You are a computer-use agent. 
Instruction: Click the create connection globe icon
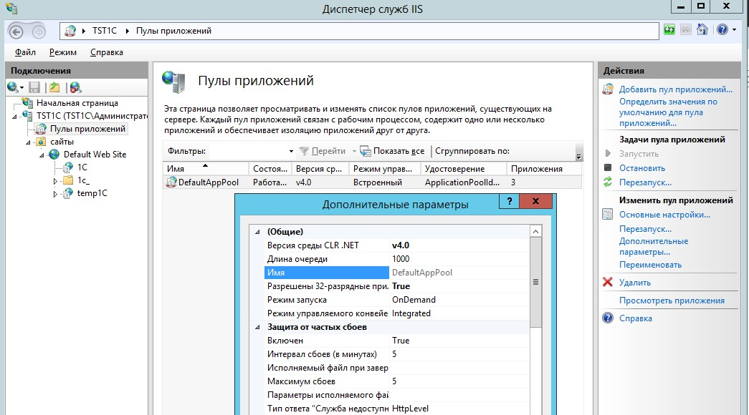(14, 87)
